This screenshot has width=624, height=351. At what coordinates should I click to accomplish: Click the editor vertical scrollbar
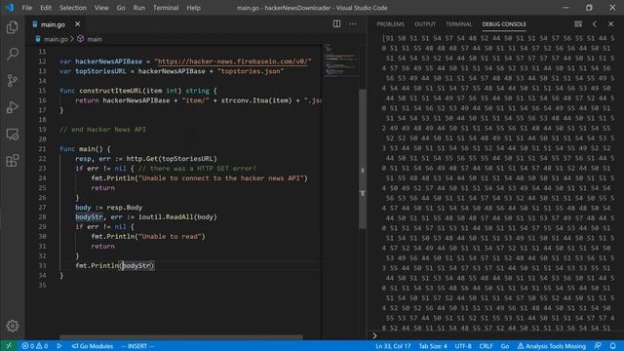363,159
